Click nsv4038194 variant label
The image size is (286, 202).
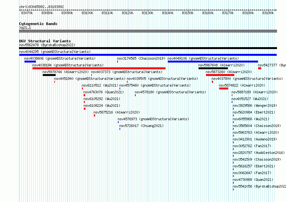tap(68, 65)
